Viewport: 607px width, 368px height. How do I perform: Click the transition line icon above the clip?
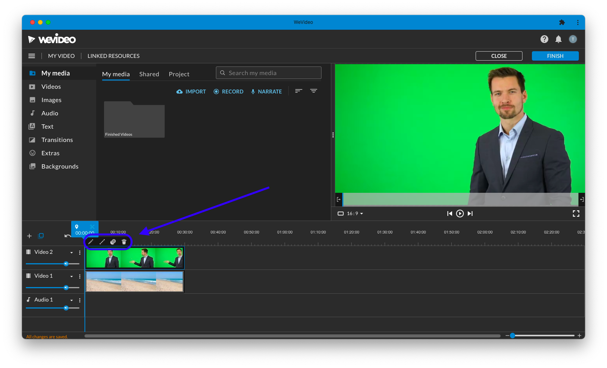tap(102, 242)
